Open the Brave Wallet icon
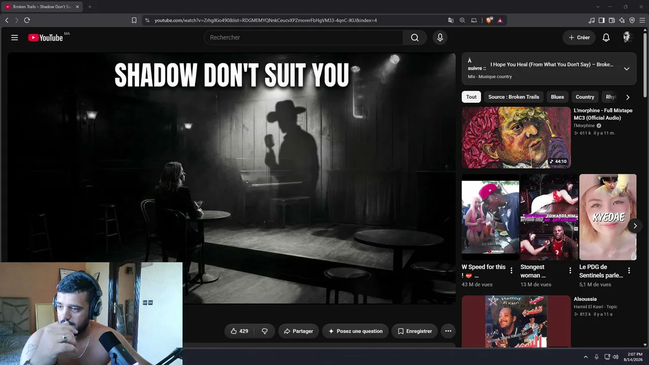 pyautogui.click(x=612, y=20)
